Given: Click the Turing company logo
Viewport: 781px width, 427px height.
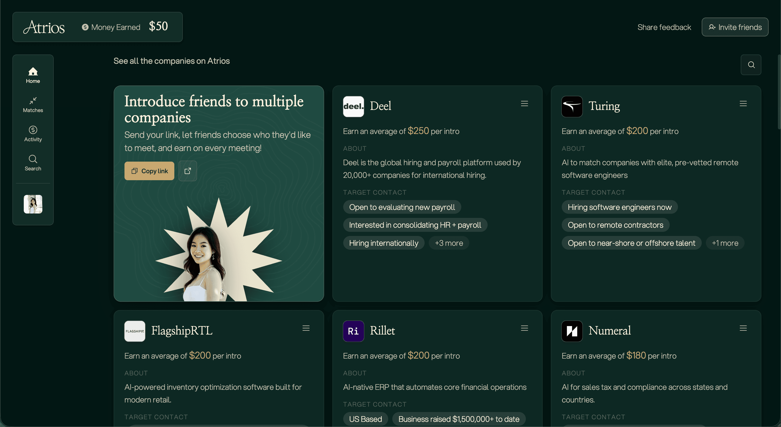Looking at the screenshot, I should (572, 106).
